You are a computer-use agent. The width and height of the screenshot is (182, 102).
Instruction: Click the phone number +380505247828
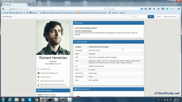(x=45, y=69)
